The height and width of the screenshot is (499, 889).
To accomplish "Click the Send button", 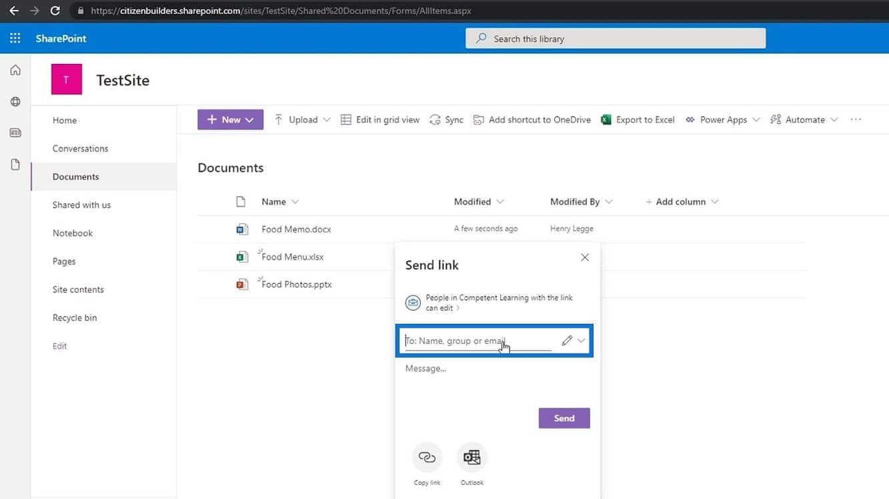I will (564, 418).
